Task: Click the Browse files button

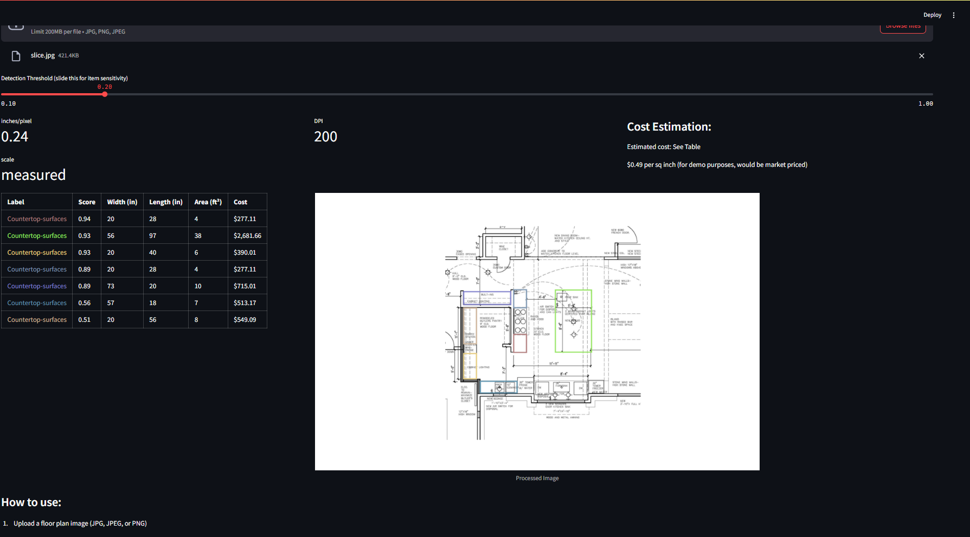Action: [903, 25]
